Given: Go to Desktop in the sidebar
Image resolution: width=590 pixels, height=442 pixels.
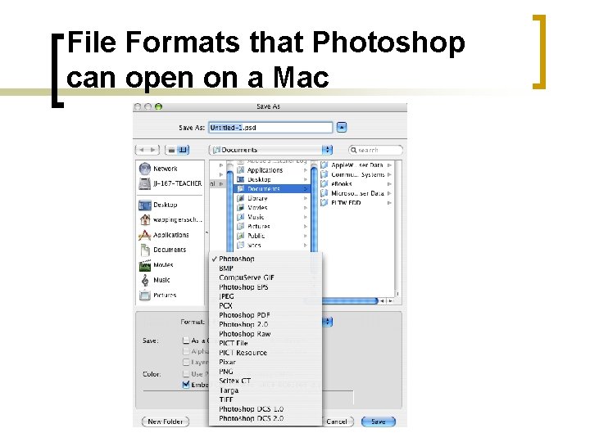Looking at the screenshot, I should (x=158, y=205).
